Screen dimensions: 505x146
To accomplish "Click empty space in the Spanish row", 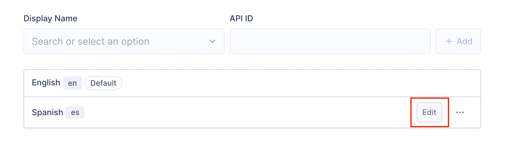I will pyautogui.click(x=248, y=112).
